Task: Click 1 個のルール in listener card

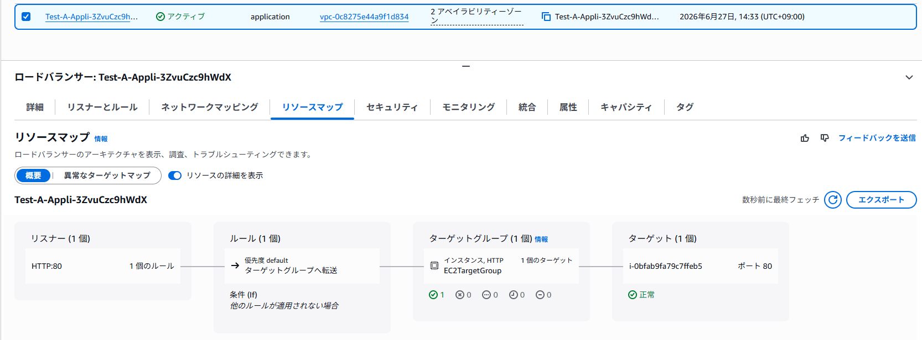Action: click(152, 266)
